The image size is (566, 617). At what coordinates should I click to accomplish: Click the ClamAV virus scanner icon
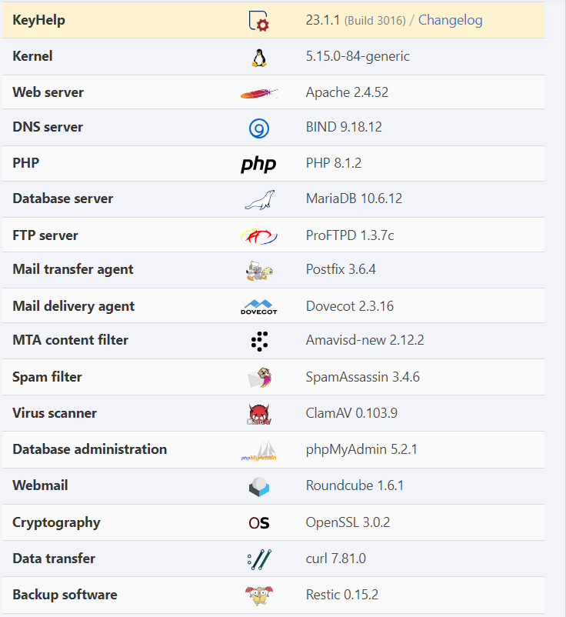pyautogui.click(x=258, y=414)
